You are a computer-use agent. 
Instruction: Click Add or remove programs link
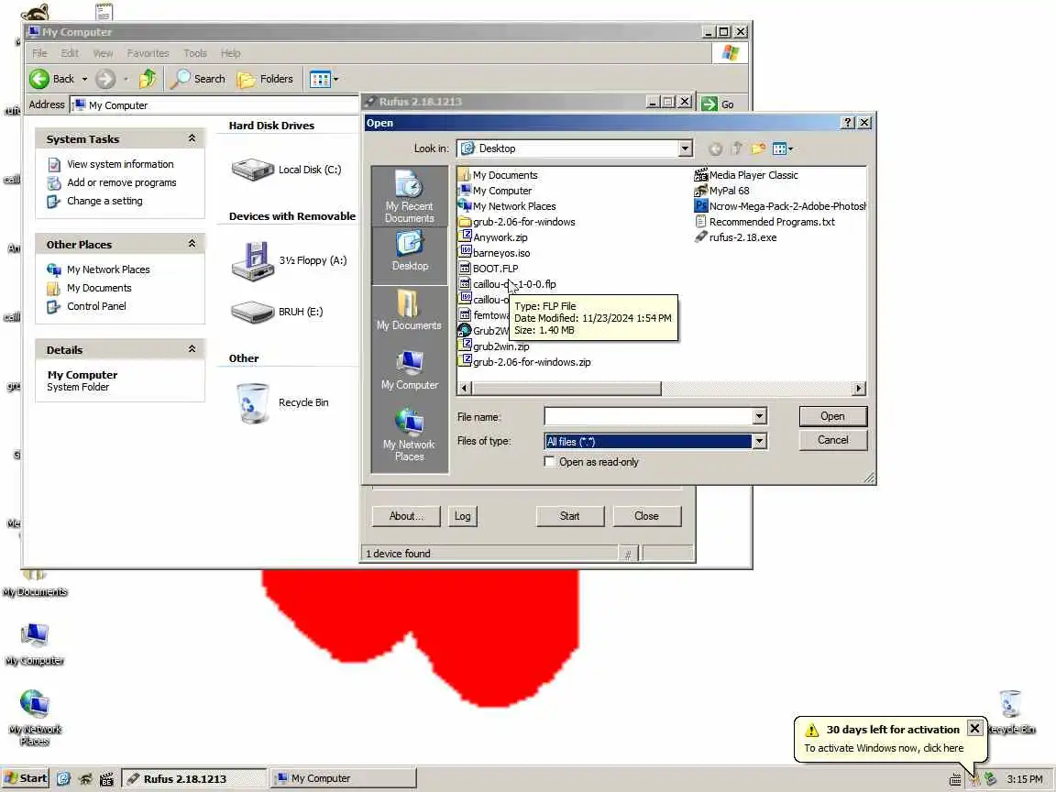[x=121, y=182]
